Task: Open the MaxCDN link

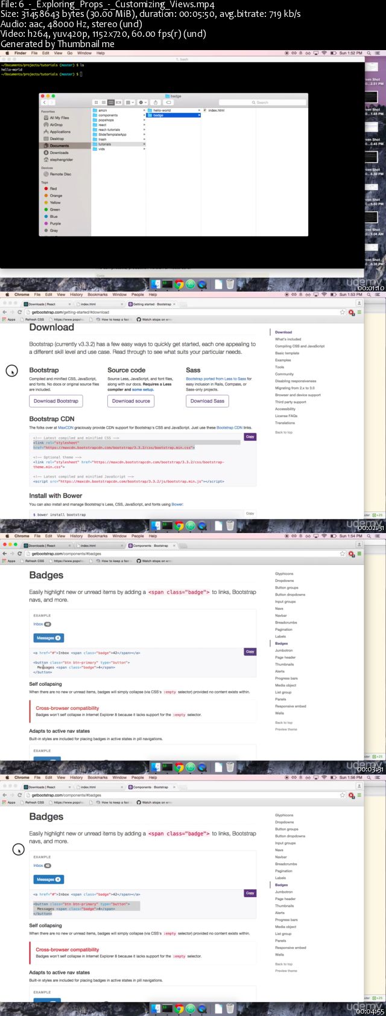Action: click(x=66, y=427)
